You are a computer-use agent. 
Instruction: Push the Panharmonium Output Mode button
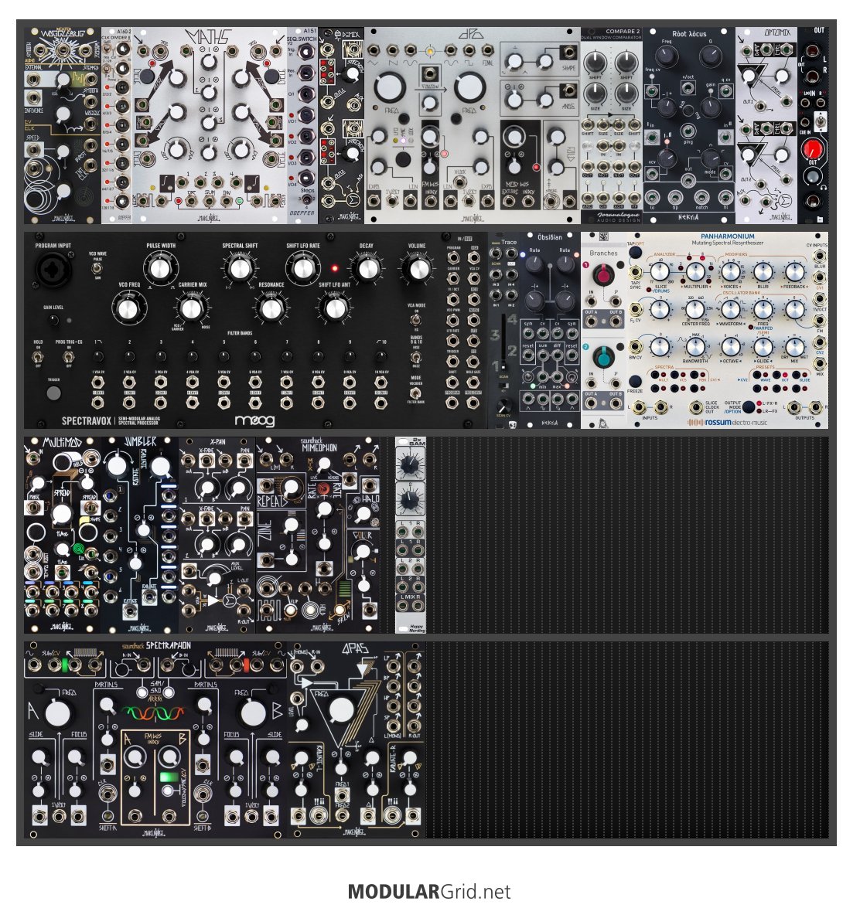(748, 406)
